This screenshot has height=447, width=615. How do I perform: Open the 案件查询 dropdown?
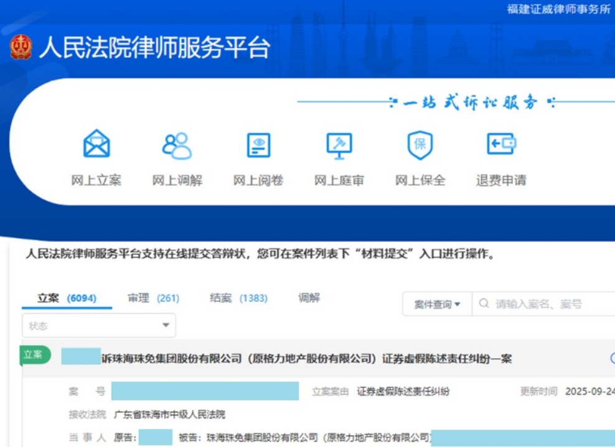click(437, 304)
